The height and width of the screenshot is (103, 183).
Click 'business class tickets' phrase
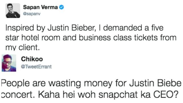pyautogui.click(x=118, y=37)
